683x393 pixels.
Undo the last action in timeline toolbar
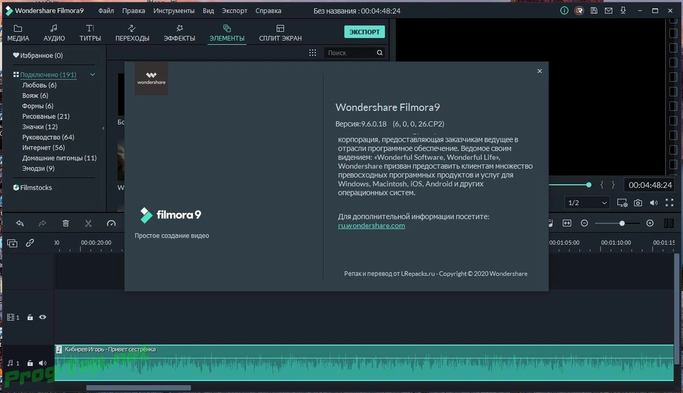[x=20, y=223]
